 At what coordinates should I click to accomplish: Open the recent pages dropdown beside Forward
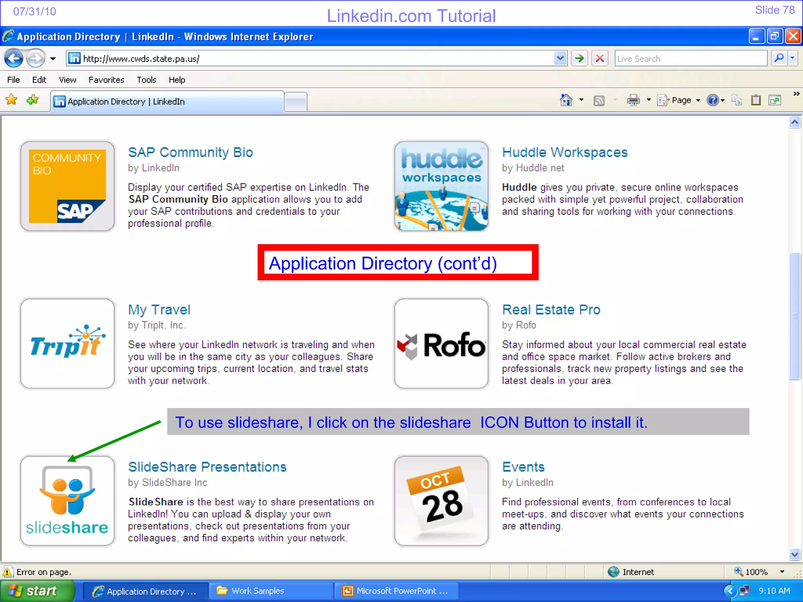tap(53, 59)
